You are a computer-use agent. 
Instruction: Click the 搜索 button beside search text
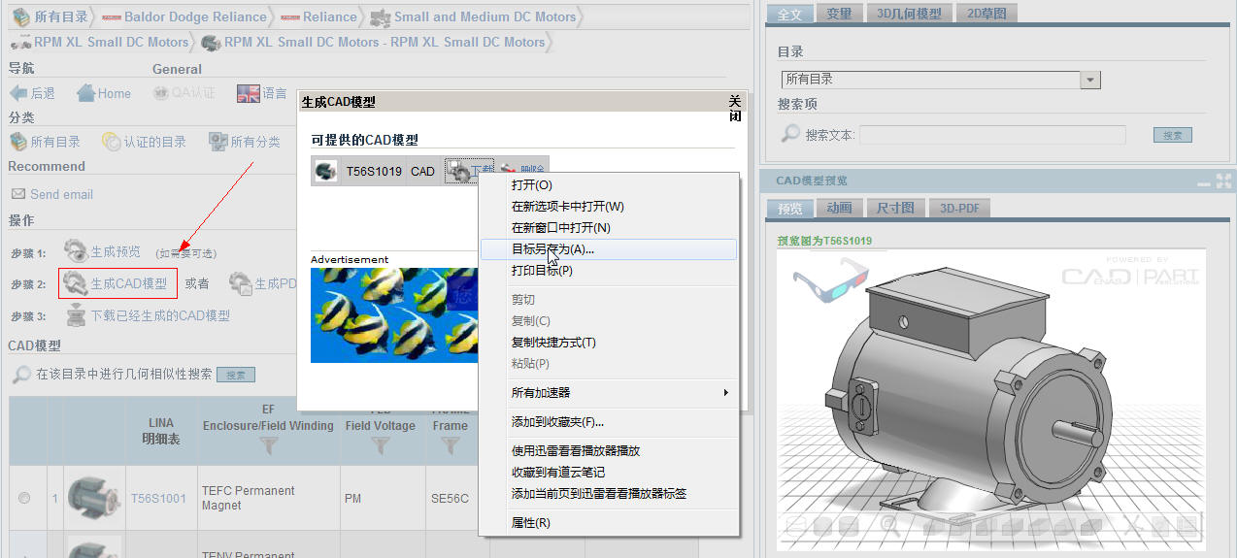1172,136
